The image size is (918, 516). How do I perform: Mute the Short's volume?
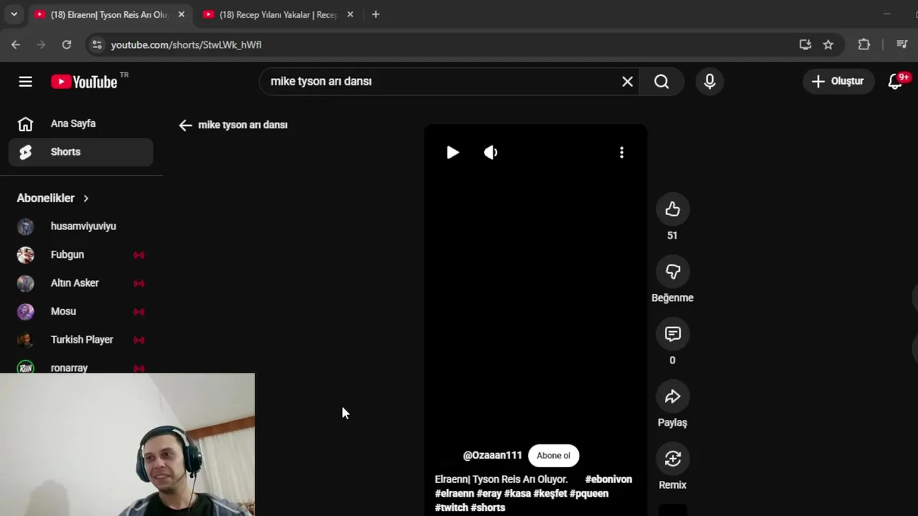tap(491, 152)
